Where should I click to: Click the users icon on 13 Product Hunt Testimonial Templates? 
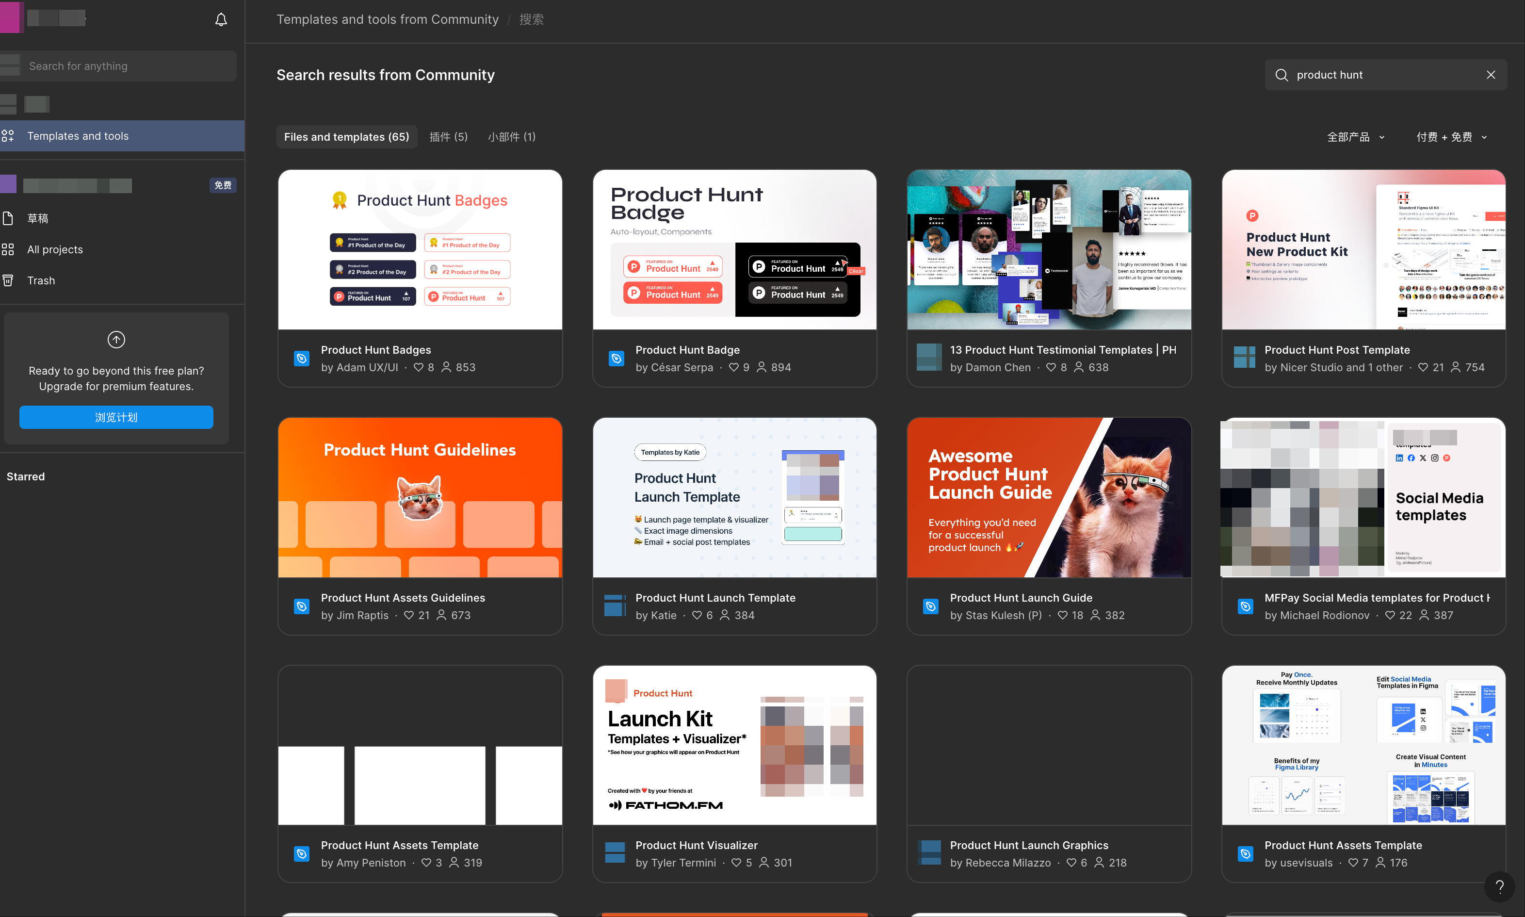(x=1078, y=367)
